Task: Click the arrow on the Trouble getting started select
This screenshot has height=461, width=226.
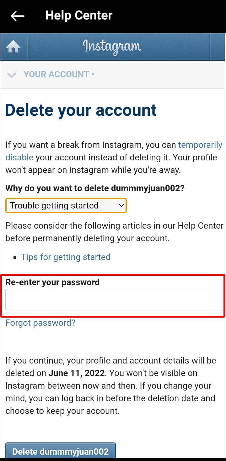Action: click(121, 206)
